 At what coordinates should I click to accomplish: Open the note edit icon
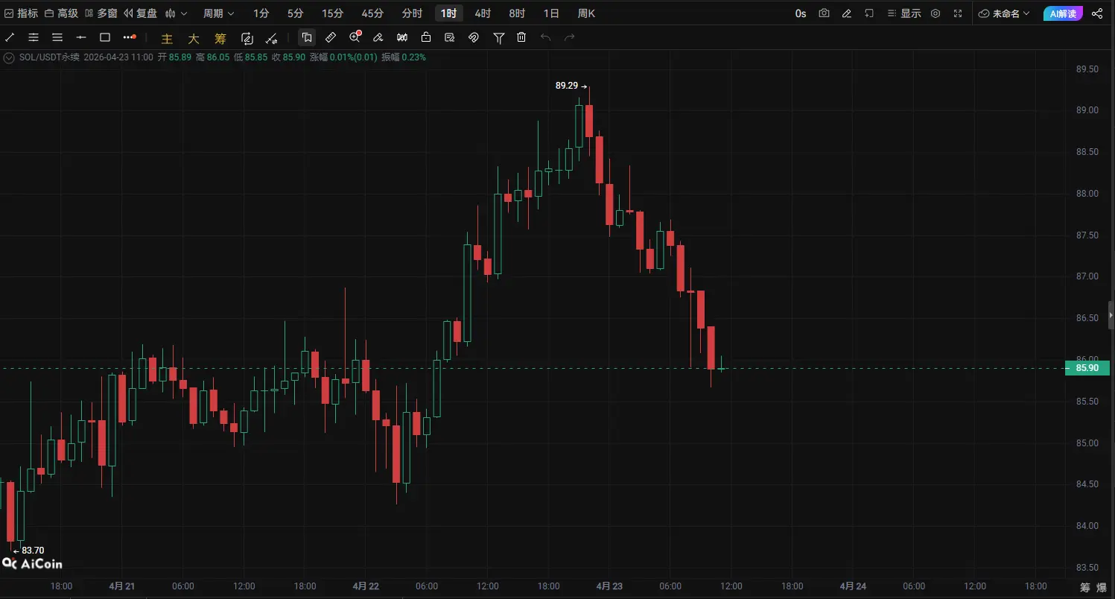450,37
